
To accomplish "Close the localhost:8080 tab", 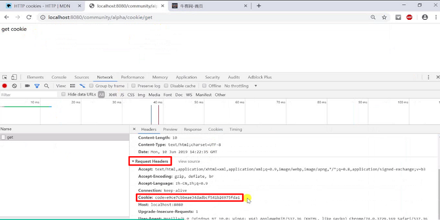I will coord(163,6).
